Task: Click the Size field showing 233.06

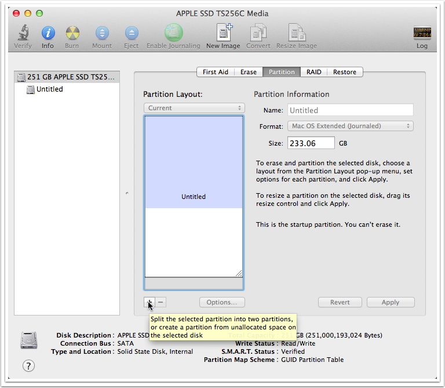Action: (311, 143)
